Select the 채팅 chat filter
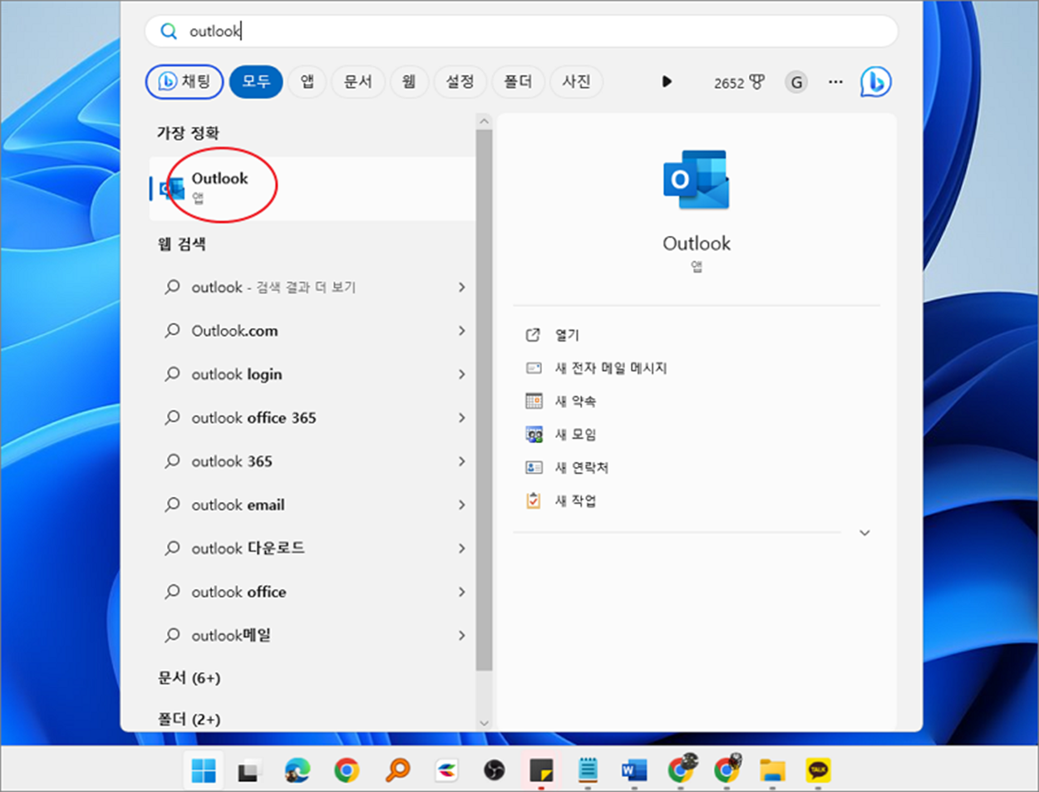The image size is (1039, 792). [x=185, y=81]
